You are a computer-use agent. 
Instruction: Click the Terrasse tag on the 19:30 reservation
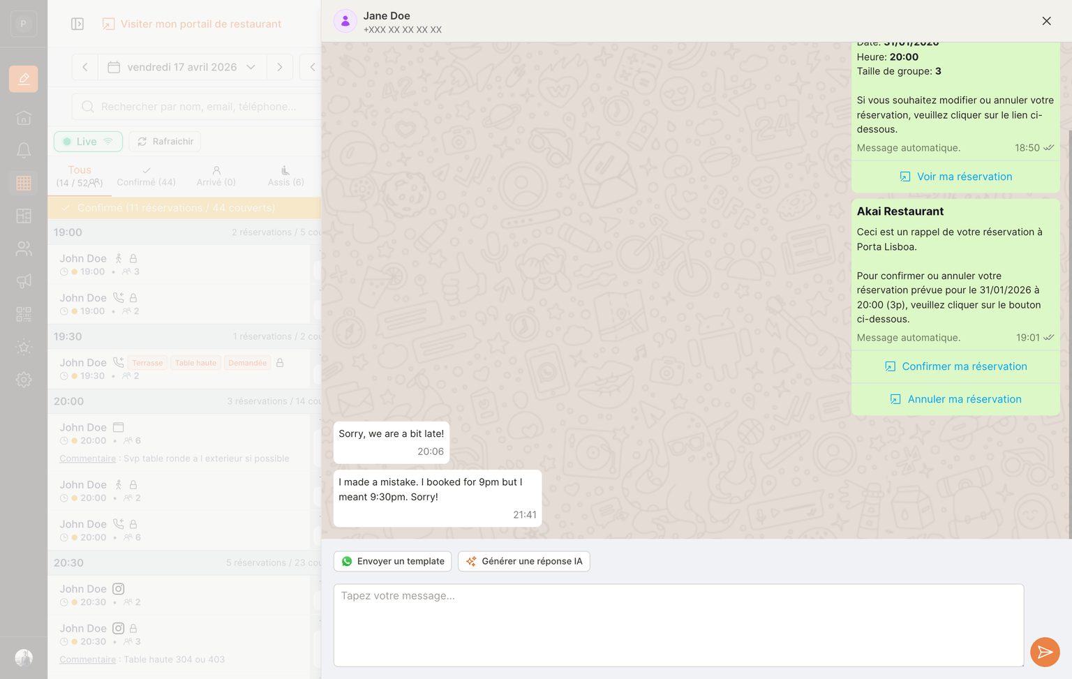tap(147, 363)
